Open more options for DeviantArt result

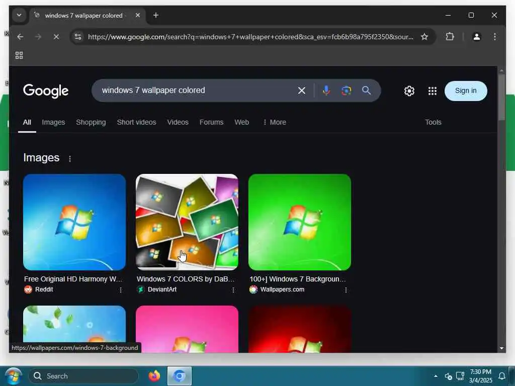(x=233, y=290)
